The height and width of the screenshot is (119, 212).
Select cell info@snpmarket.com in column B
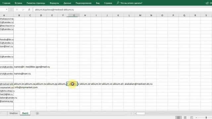pos(26,87)
